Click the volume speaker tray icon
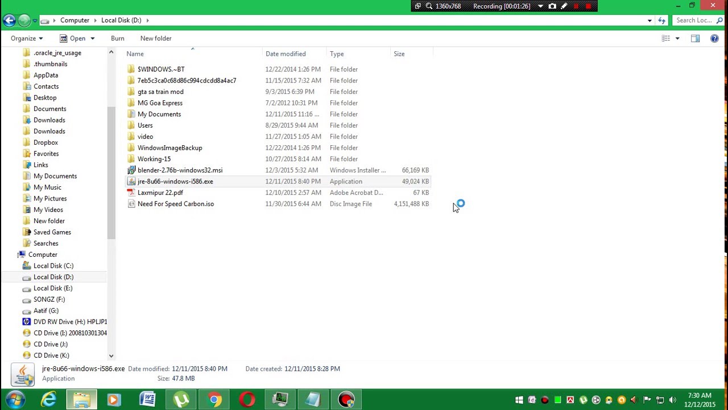728x410 pixels. click(673, 400)
